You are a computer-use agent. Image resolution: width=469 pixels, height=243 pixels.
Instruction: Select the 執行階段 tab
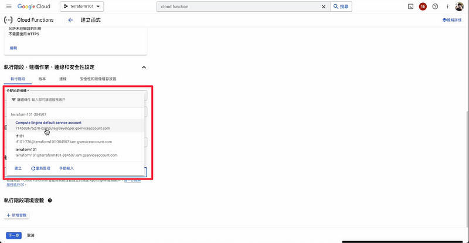tap(18, 79)
